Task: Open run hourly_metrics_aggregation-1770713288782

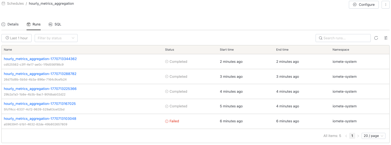Action: [40, 74]
